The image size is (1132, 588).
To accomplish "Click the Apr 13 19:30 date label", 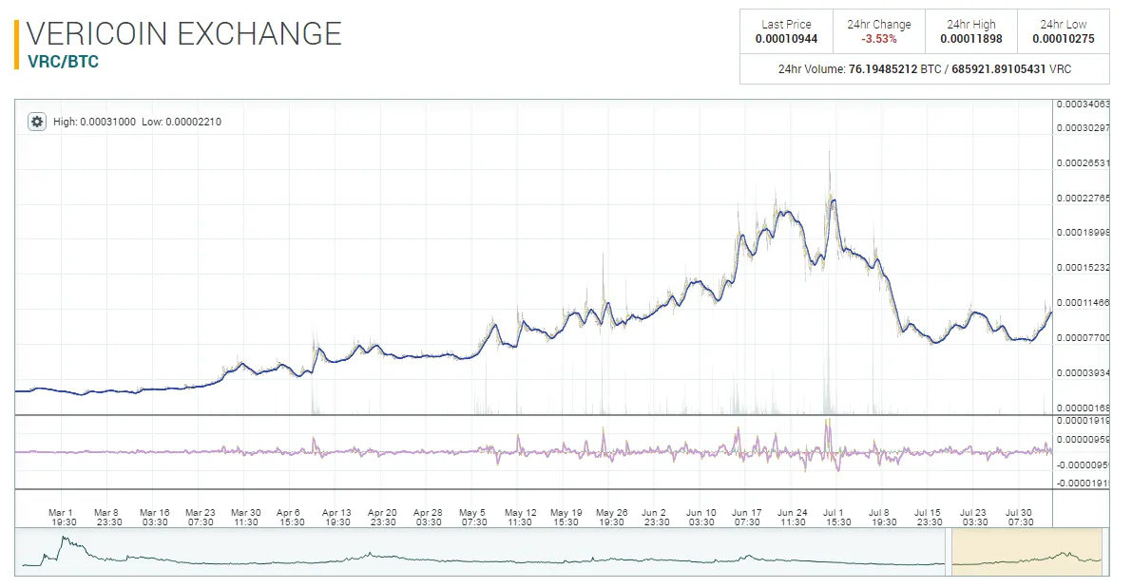I will 336,518.
